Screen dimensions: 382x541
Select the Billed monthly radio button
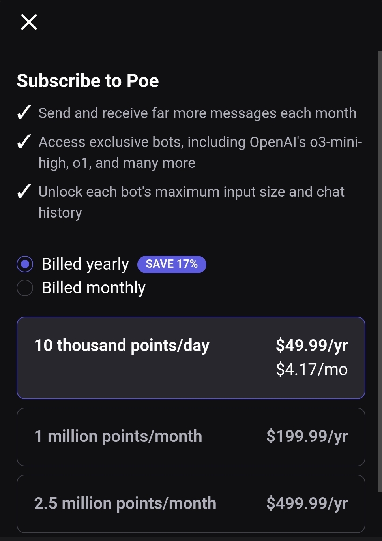[x=25, y=288]
